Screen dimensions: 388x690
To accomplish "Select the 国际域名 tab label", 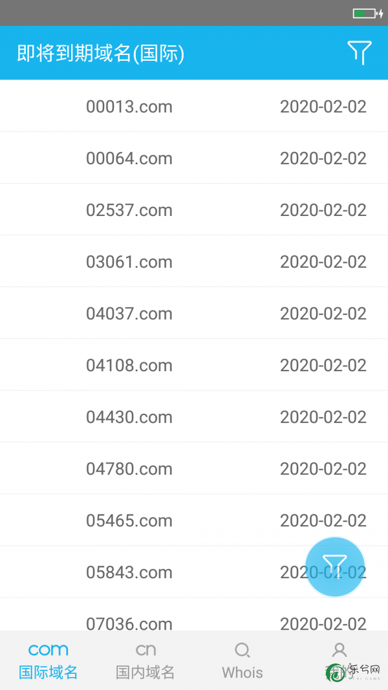I will click(48, 672).
